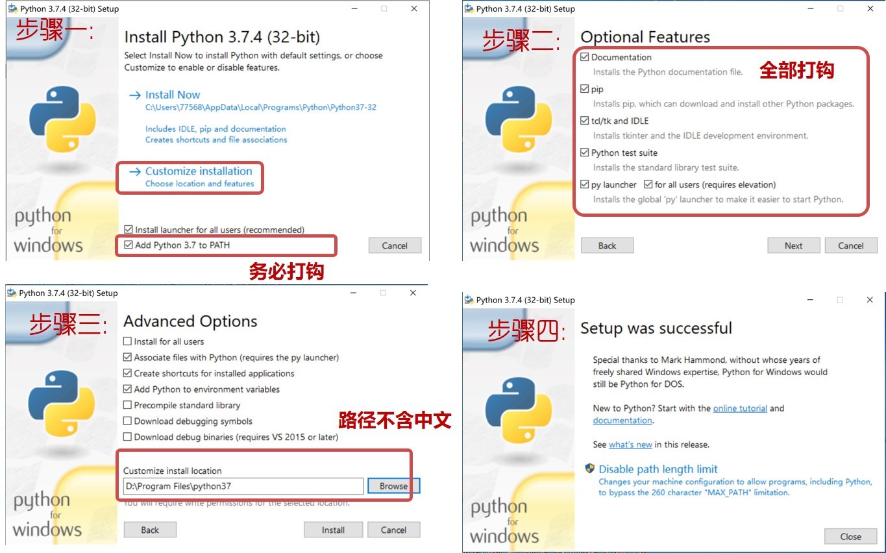
Task: Toggle Create shortcuts for installed applications
Action: (127, 373)
